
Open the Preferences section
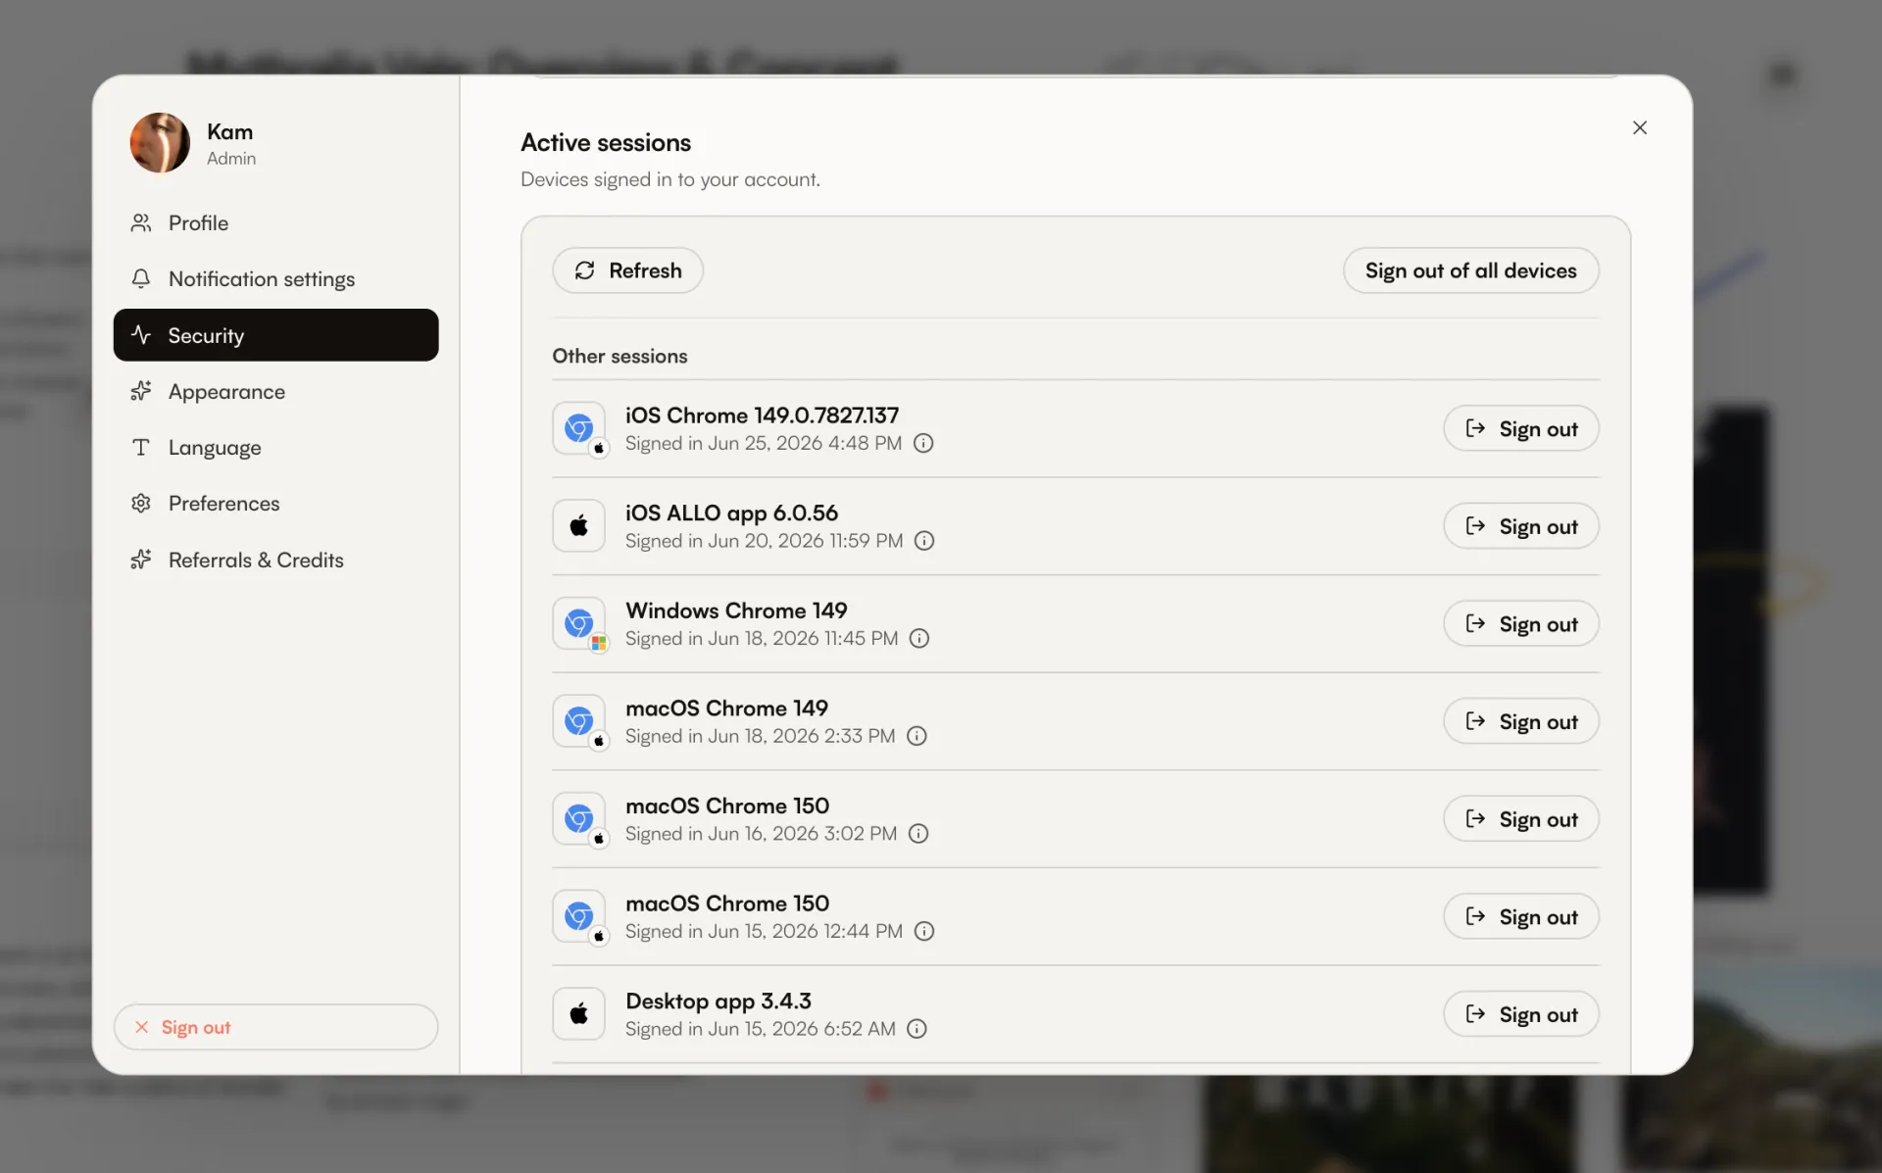coord(275,504)
